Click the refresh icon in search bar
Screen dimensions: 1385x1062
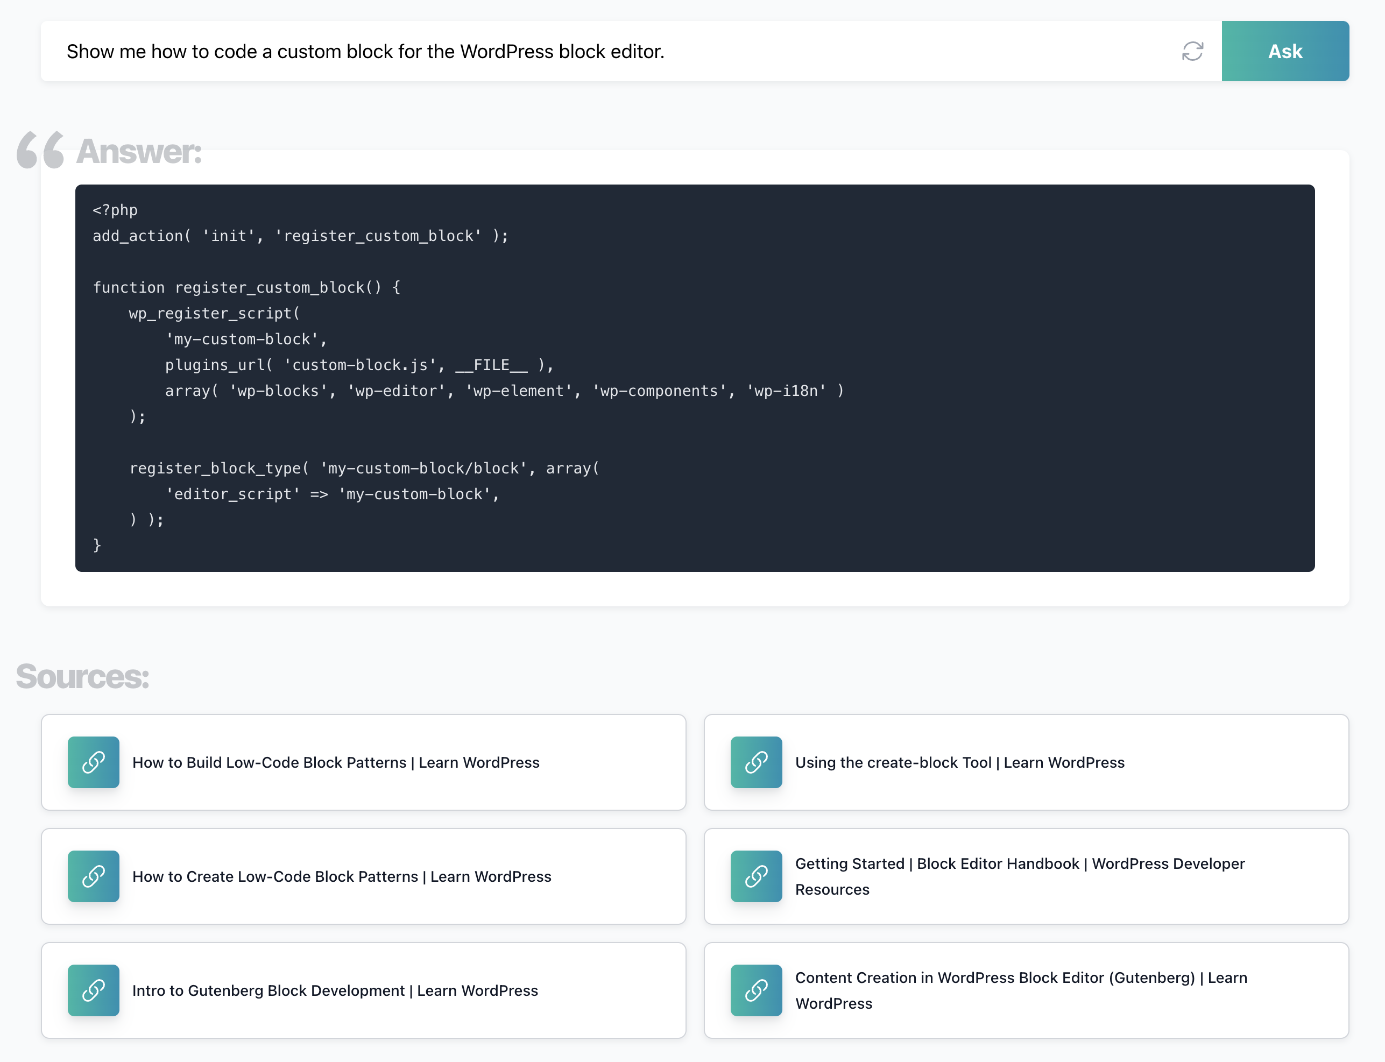click(x=1192, y=51)
